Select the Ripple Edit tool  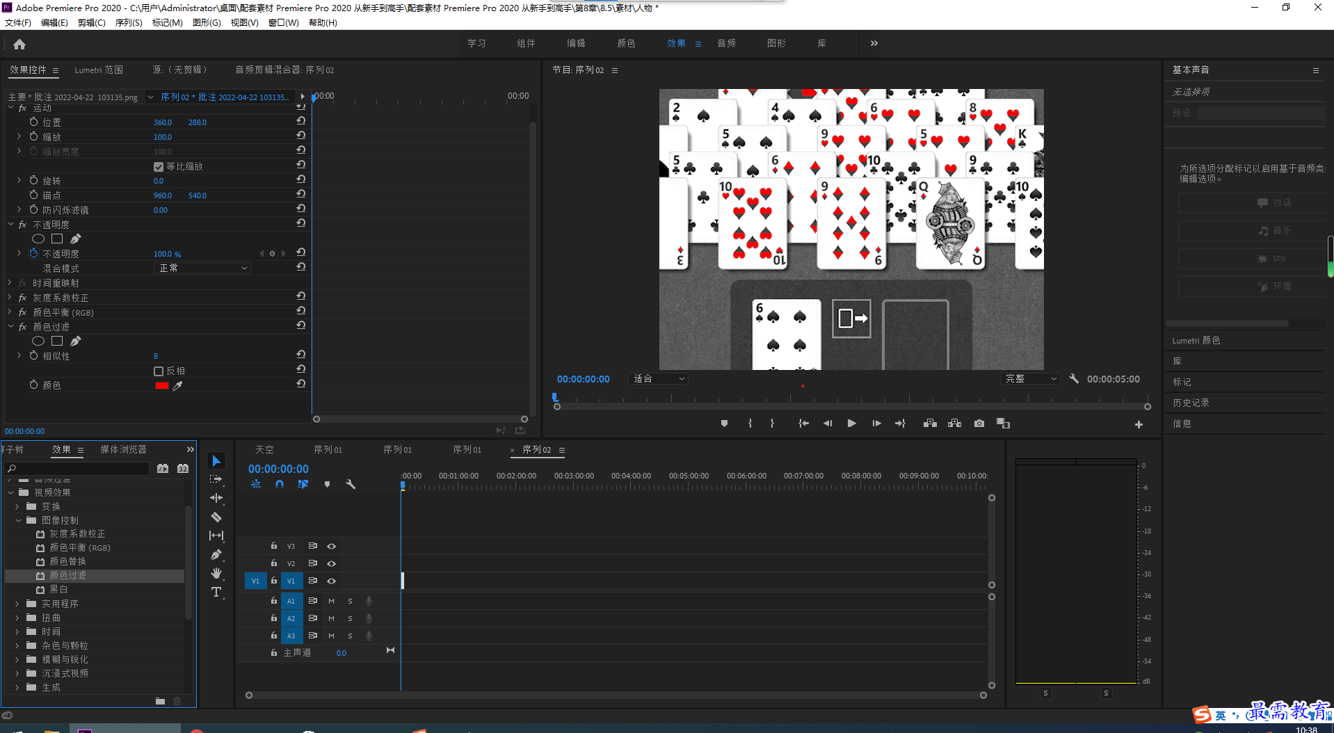216,498
